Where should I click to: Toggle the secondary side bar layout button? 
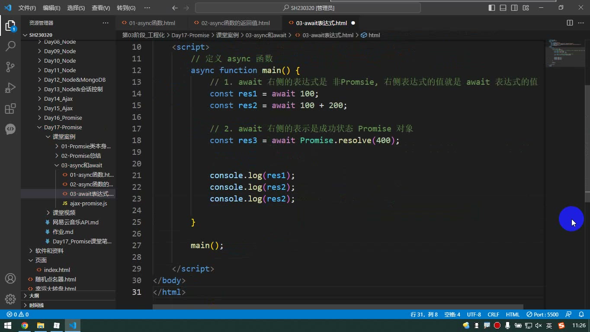coord(514,8)
